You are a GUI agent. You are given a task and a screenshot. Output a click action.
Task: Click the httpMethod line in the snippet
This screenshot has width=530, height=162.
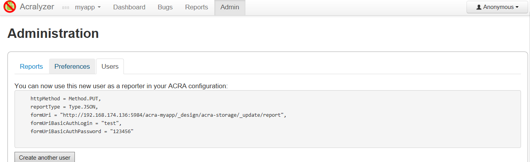pyautogui.click(x=66, y=99)
